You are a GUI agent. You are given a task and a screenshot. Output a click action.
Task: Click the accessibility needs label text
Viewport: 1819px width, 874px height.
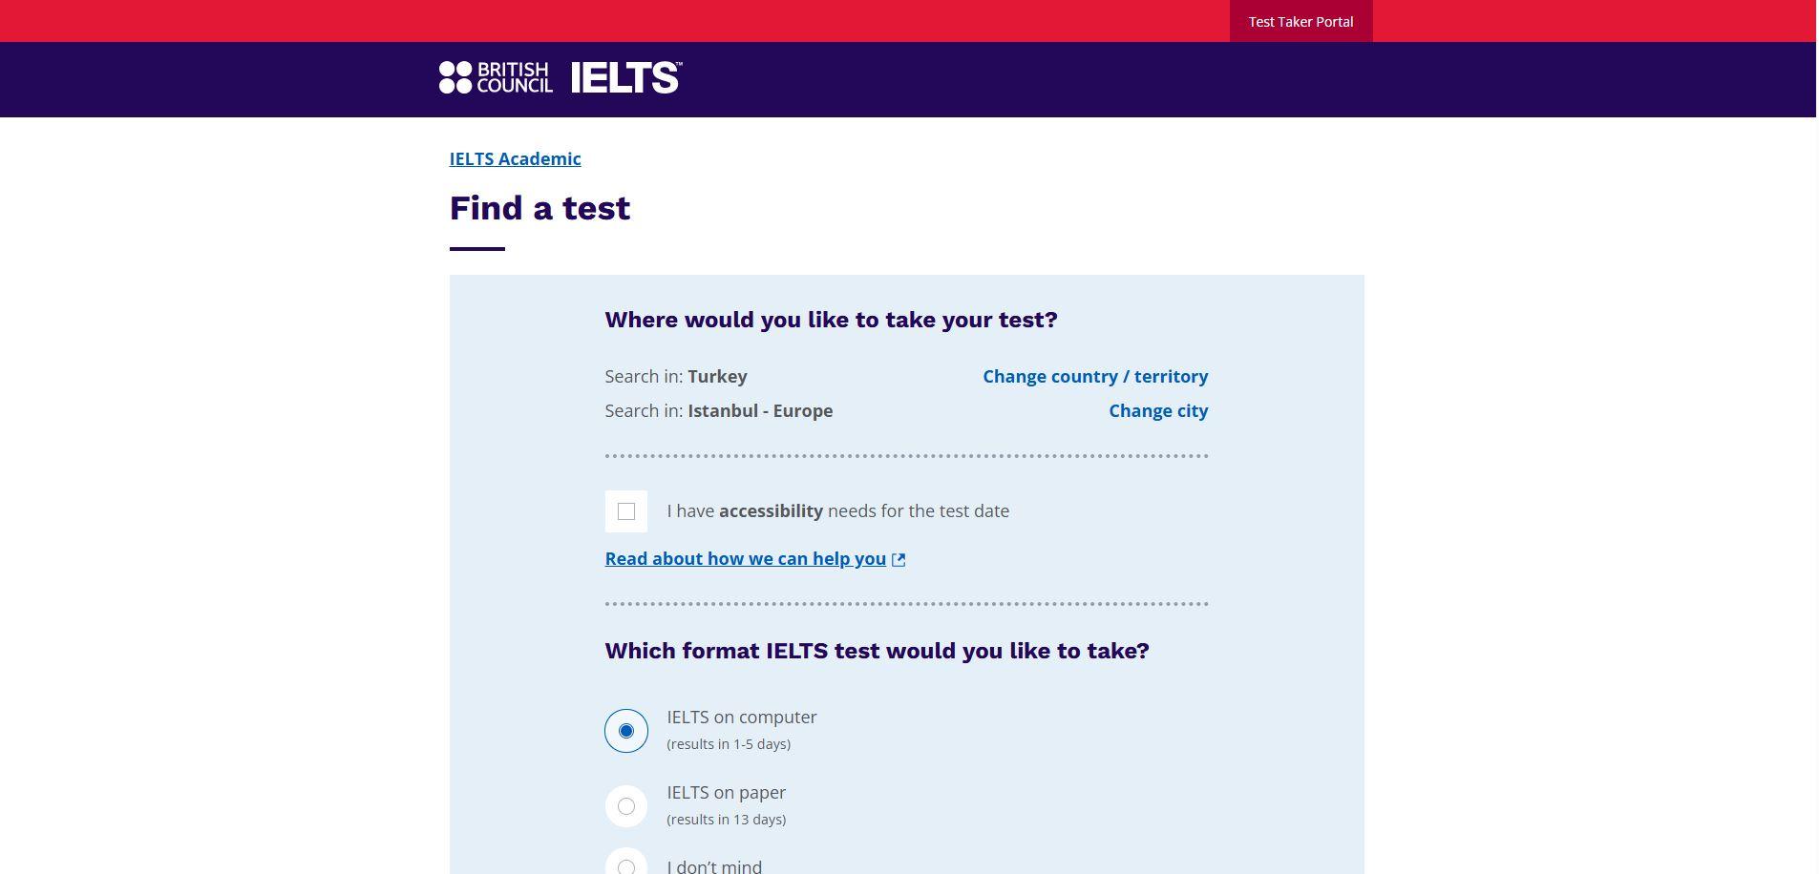pyautogui.click(x=837, y=510)
